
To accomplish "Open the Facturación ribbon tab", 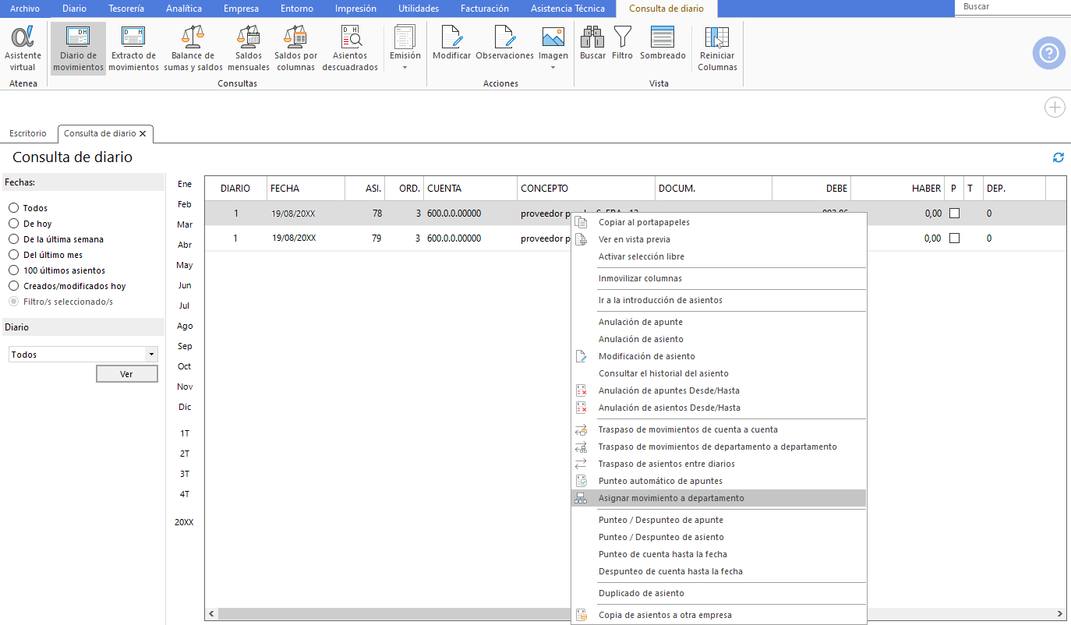I will 485,9.
